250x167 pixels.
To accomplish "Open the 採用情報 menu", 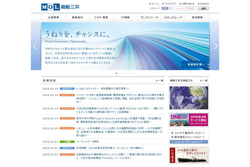I will (197, 17).
